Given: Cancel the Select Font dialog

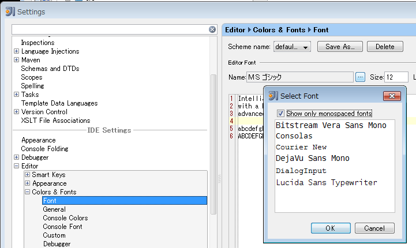Looking at the screenshot, I should click(x=374, y=228).
